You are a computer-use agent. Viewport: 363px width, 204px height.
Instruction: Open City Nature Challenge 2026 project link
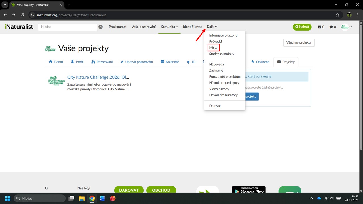pos(98,77)
